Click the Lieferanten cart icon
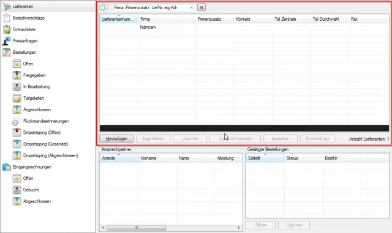 point(7,7)
